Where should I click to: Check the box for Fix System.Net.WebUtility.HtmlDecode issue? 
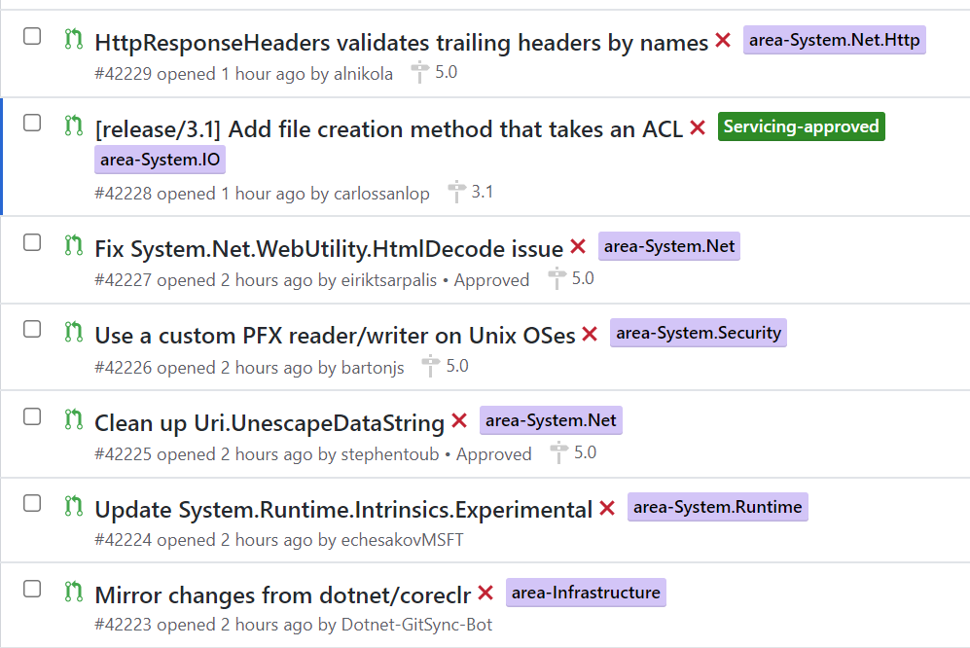[32, 242]
